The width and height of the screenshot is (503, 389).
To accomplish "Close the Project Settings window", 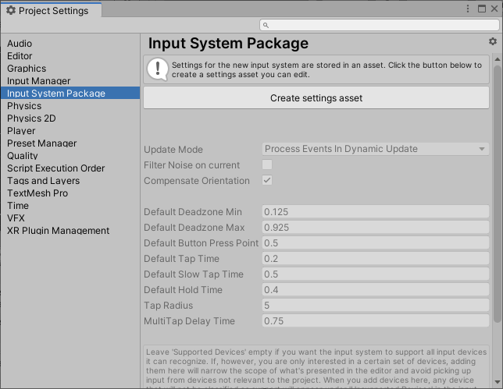I will point(494,9).
